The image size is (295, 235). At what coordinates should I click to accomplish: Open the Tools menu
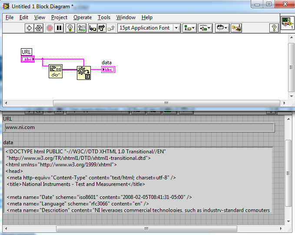(x=104, y=17)
